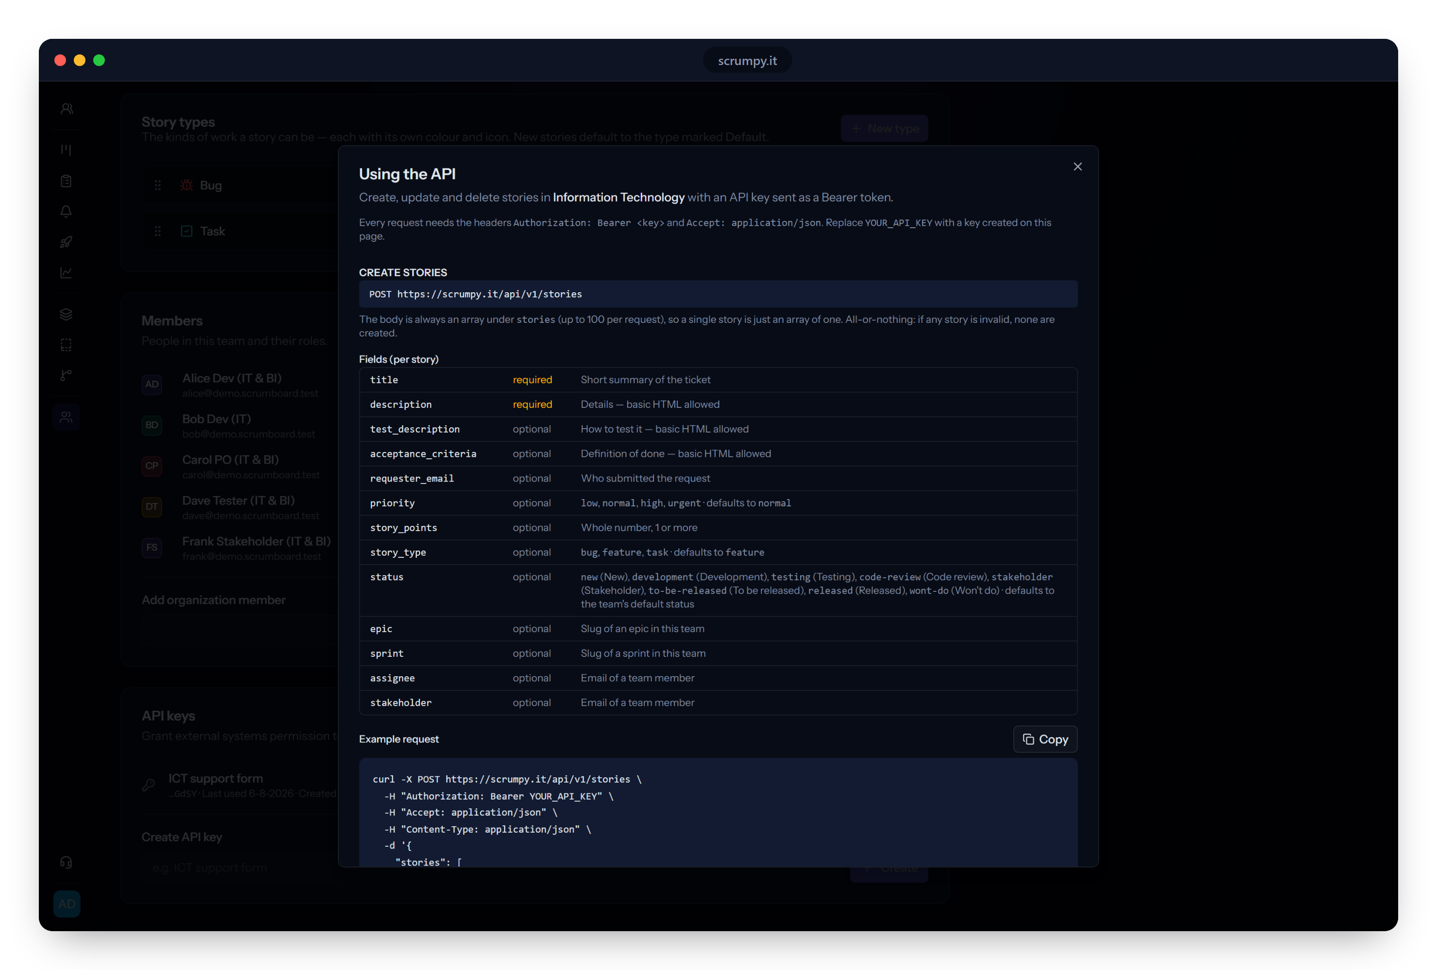Click the Task story type label
This screenshot has width=1437, height=970.
coord(213,231)
